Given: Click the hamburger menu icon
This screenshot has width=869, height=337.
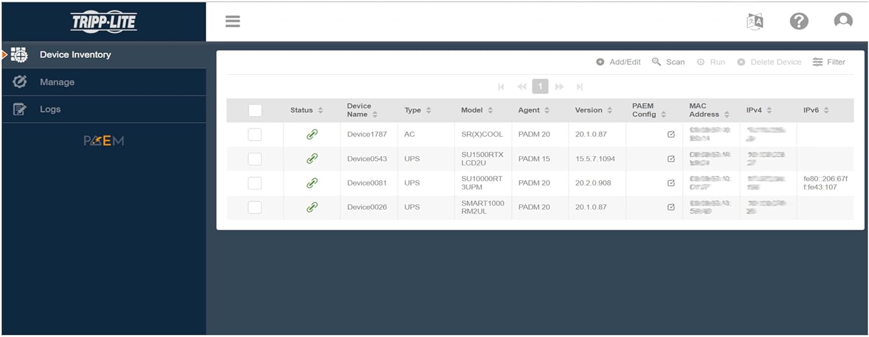Looking at the screenshot, I should [x=232, y=21].
